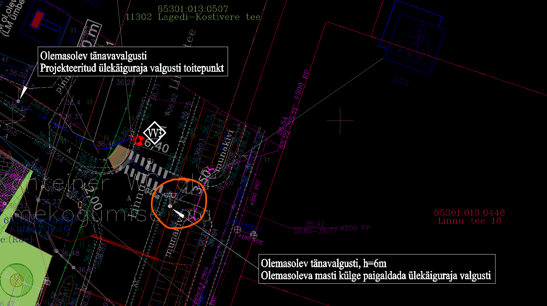547x306 pixels.
Task: Select the streetlight point at upper callout arrow tip
Action: pos(19,101)
